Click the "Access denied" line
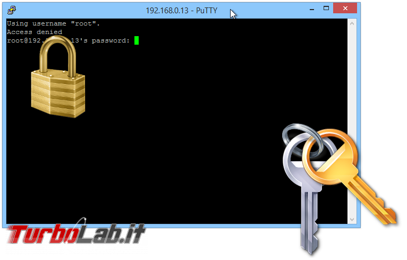The image size is (407, 260). (x=35, y=32)
